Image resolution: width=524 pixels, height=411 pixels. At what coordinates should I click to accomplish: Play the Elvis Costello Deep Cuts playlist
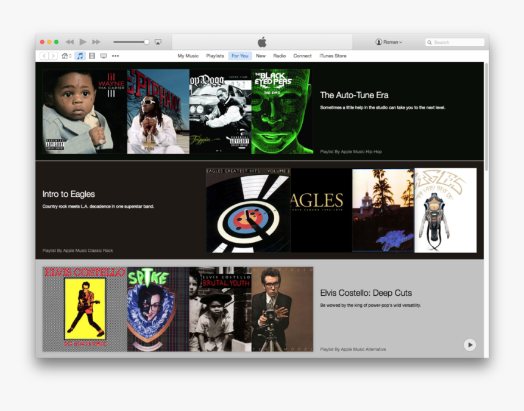click(x=470, y=345)
